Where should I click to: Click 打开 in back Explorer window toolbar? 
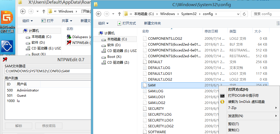(x=47, y=21)
